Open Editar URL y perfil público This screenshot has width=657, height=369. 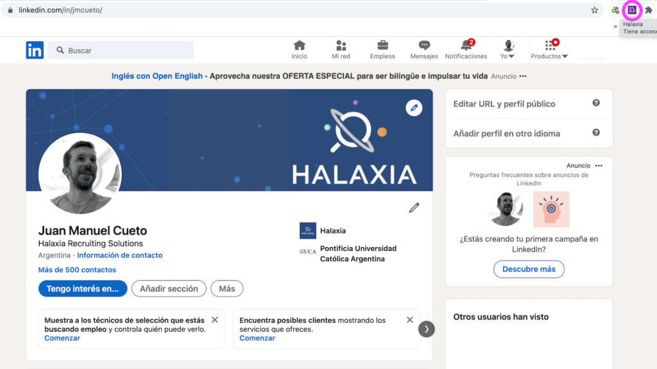[504, 103]
